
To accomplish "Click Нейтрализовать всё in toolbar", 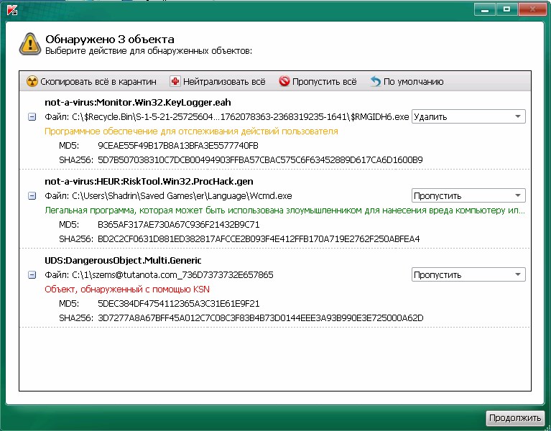I will (x=223, y=82).
